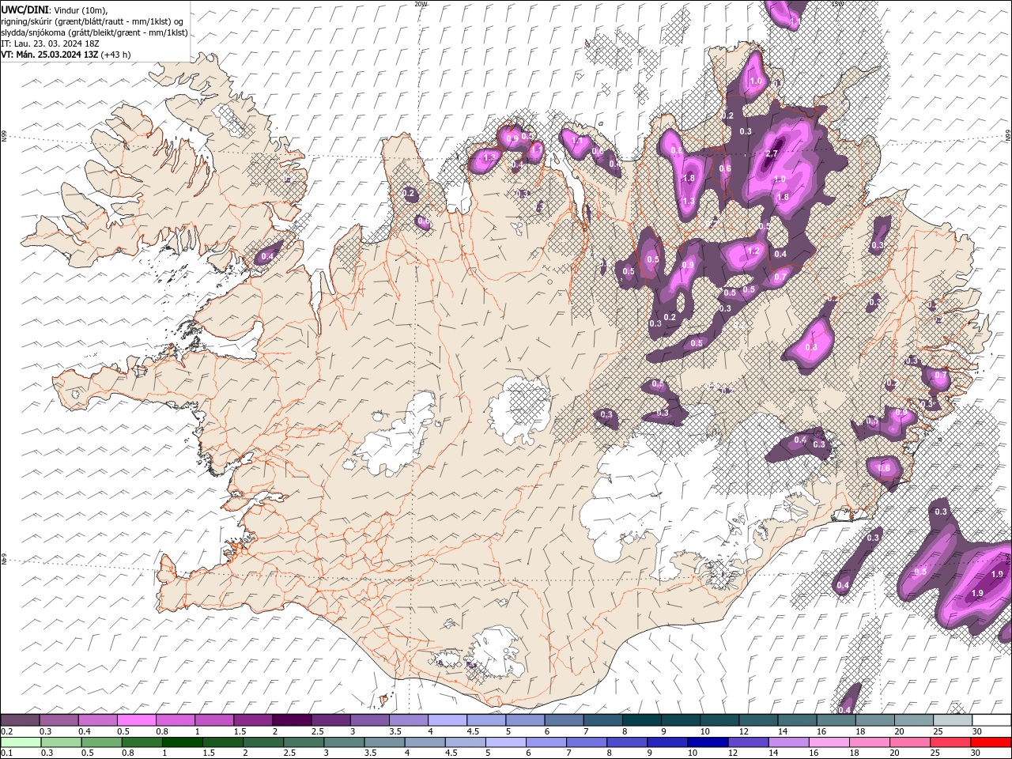This screenshot has width=1012, height=759.
Task: Select upper legend swatch labelled 6
Action: tap(563, 720)
